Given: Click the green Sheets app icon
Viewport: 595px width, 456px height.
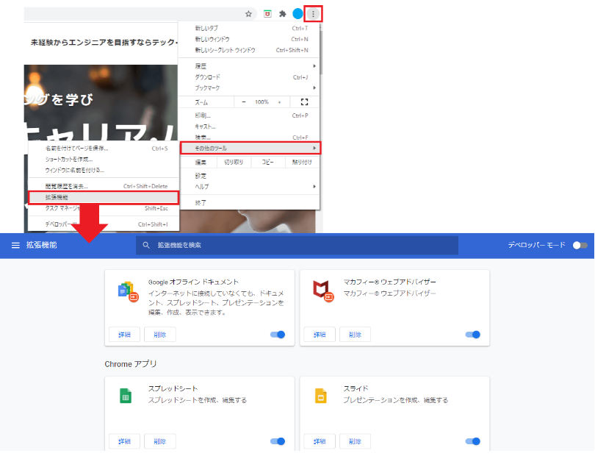Looking at the screenshot, I should coord(126,396).
